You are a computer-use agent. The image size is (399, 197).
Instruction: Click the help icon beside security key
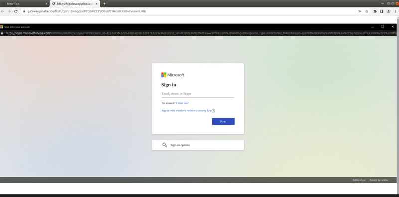tap(213, 111)
